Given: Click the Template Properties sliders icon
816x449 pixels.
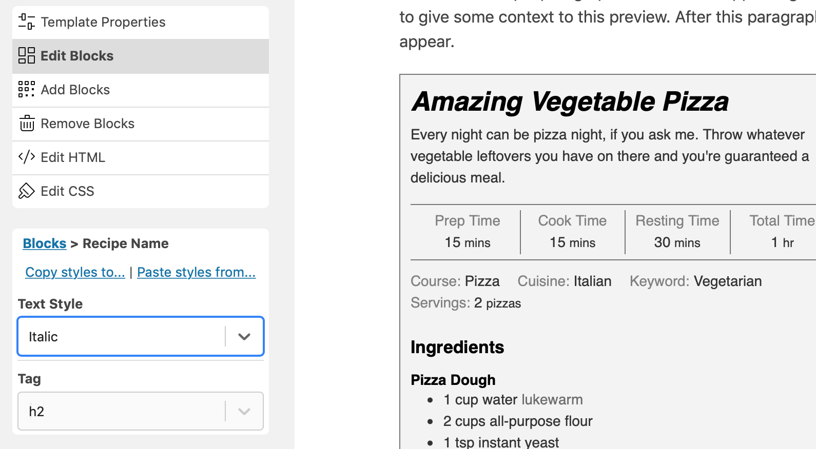Looking at the screenshot, I should point(26,22).
